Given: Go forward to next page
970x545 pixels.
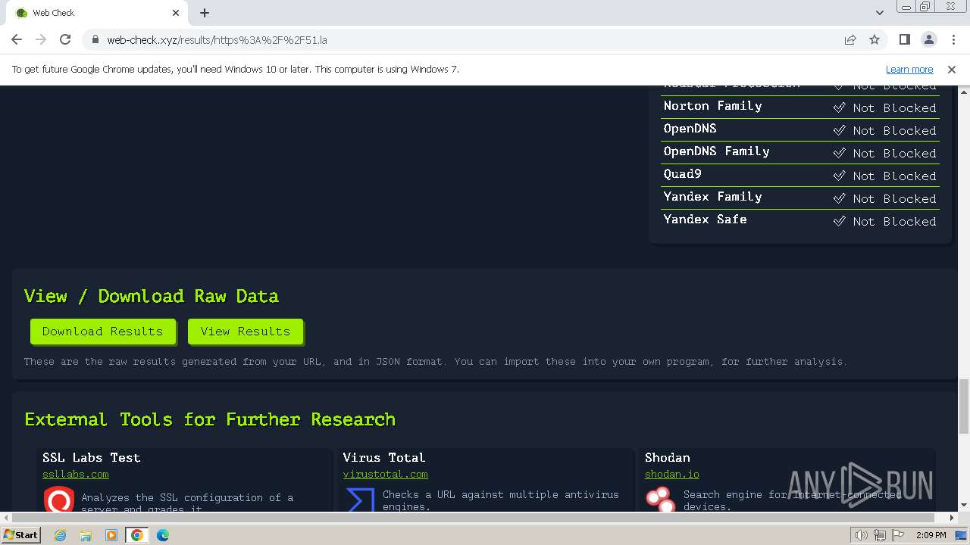Looking at the screenshot, I should pos(41,39).
